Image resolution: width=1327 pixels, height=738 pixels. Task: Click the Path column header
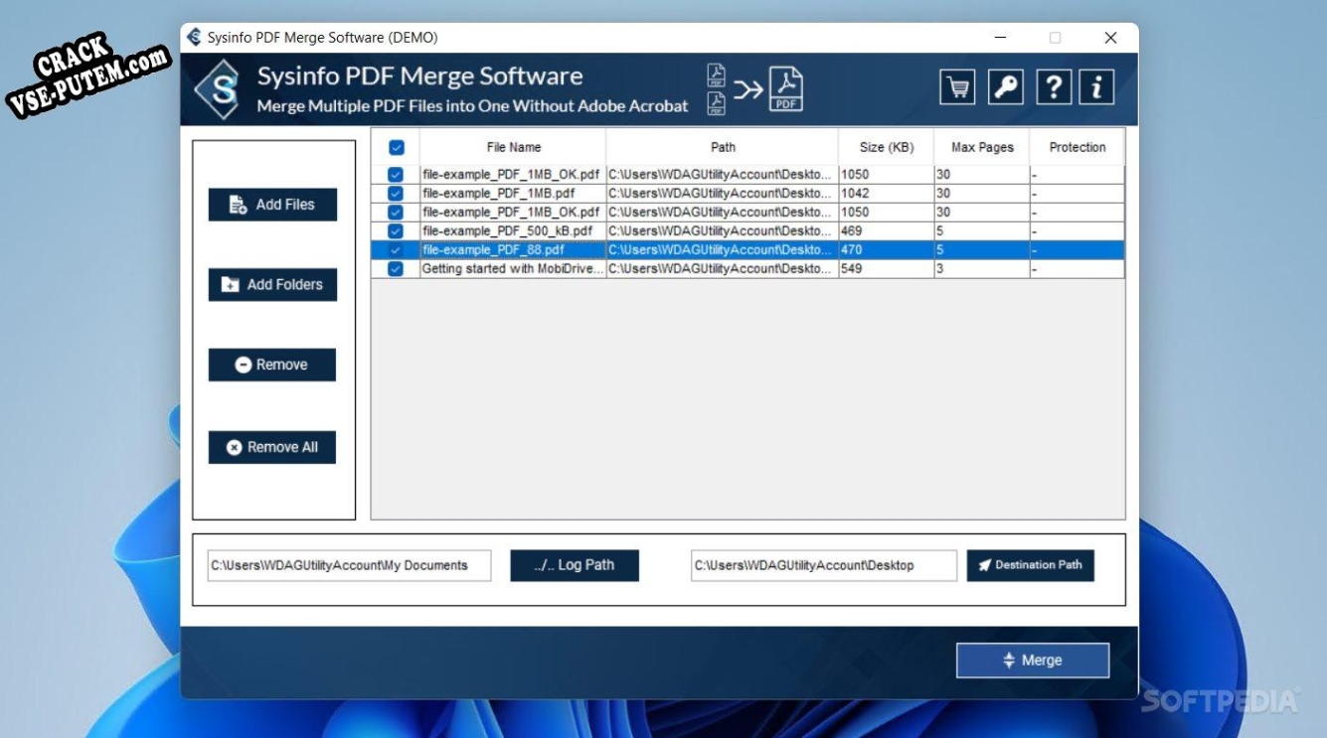coord(723,147)
